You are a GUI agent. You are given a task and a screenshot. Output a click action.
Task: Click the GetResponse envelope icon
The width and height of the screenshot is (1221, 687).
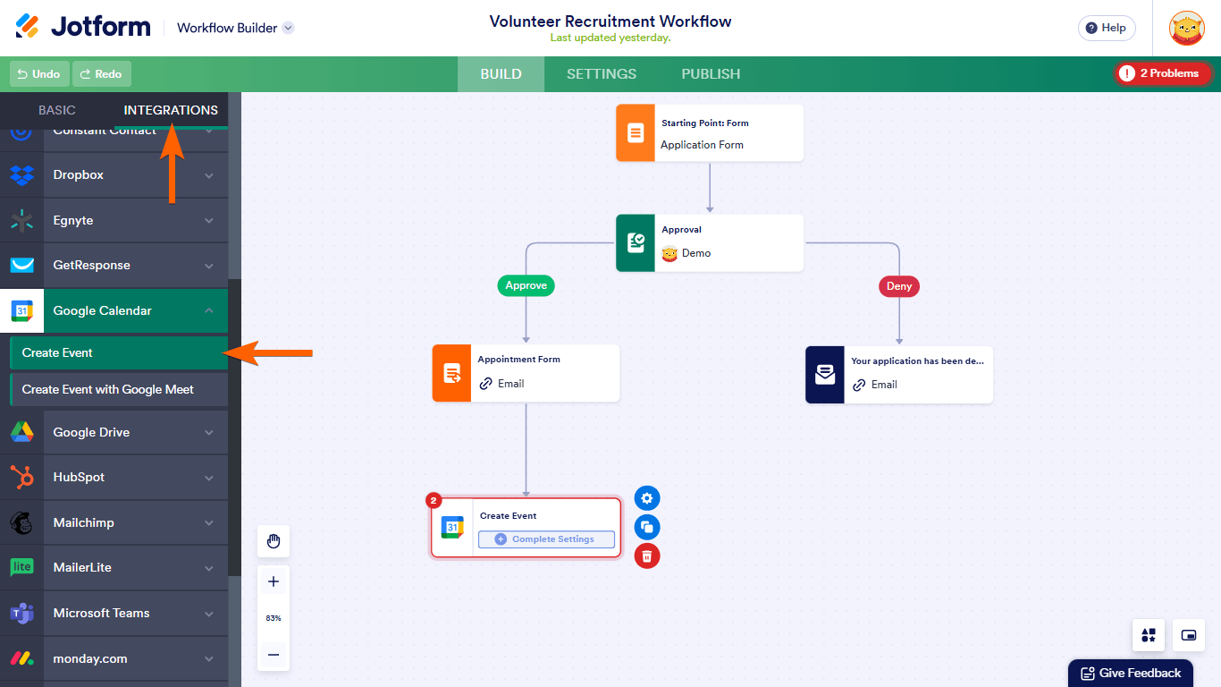pyautogui.click(x=21, y=266)
